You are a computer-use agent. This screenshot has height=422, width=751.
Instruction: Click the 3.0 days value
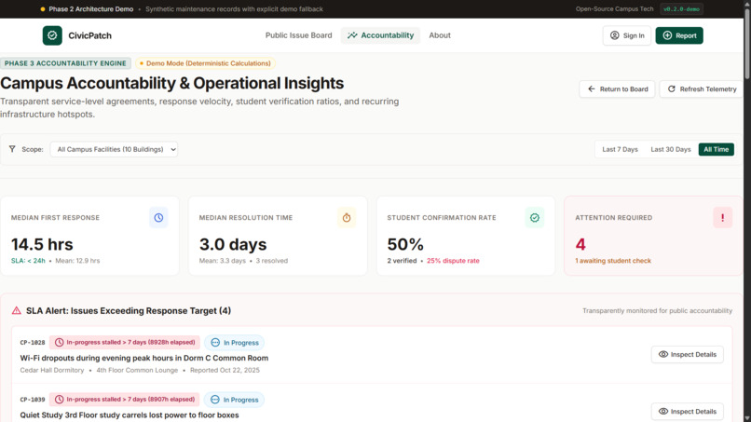(233, 244)
